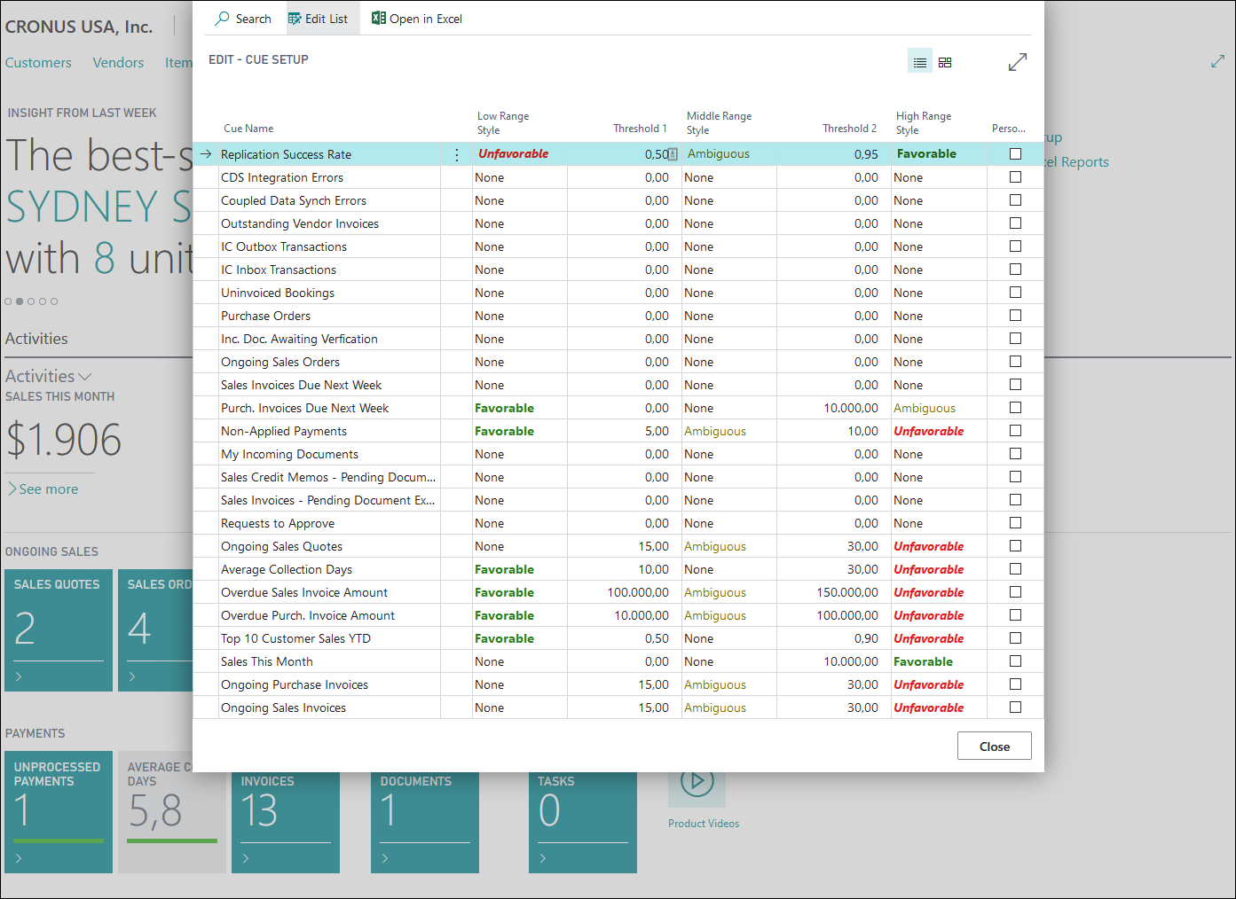Play the Product Videos icon
This screenshot has height=899, width=1236.
(697, 781)
